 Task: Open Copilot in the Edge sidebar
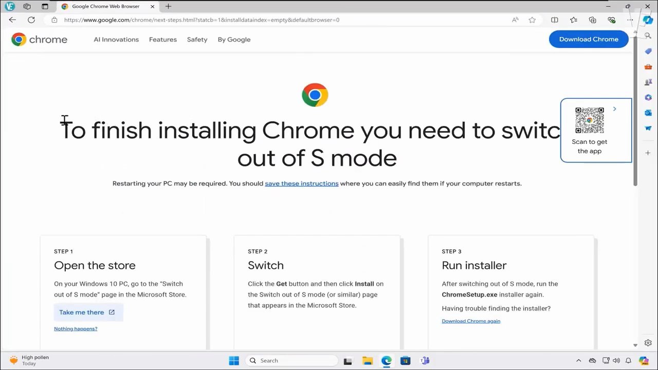tap(648, 20)
